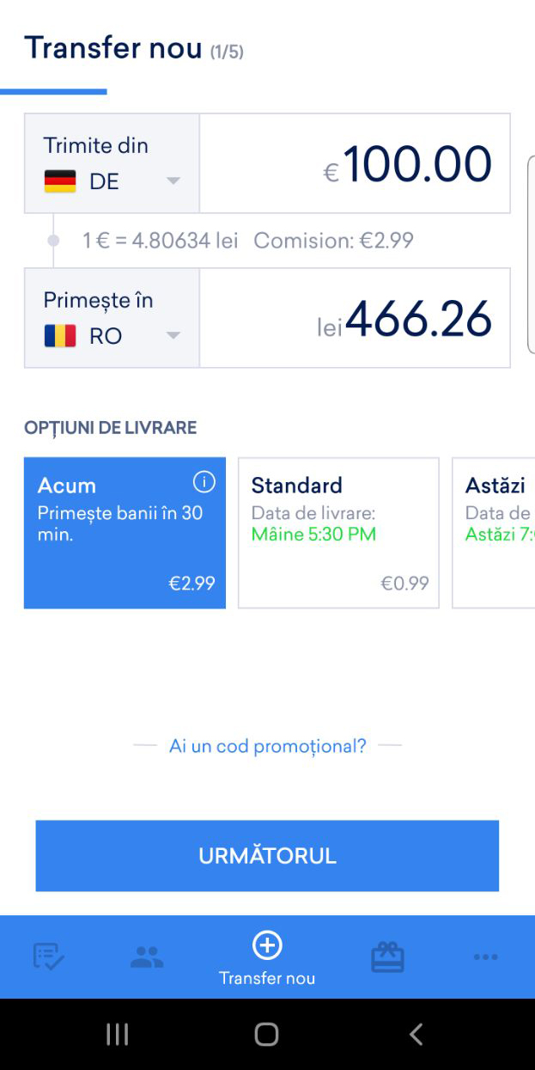This screenshot has height=1070, width=535.
Task: Tap the Transfer nou tab label
Action: pos(267,978)
